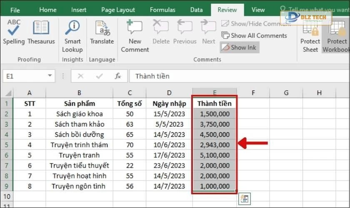350x208 pixels.
Task: Select the cell Truyện trinh thám
Action: pos(79,145)
